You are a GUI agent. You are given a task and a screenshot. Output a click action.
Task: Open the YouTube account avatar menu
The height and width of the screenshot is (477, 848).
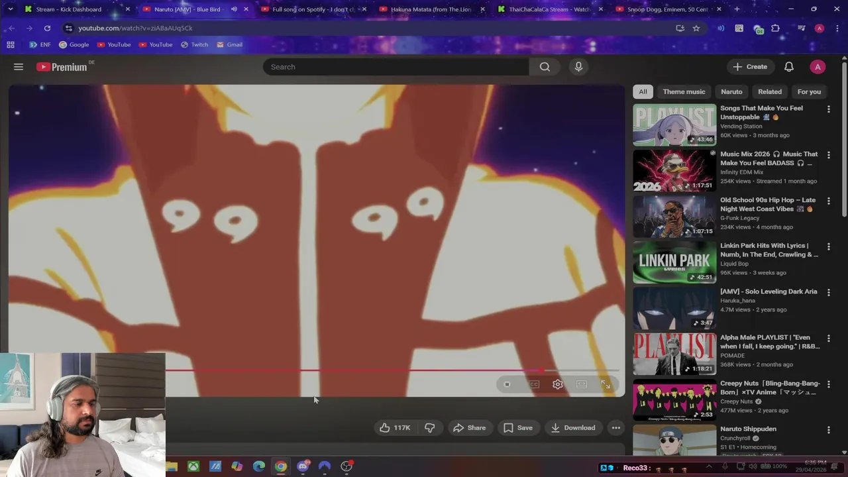[818, 67]
